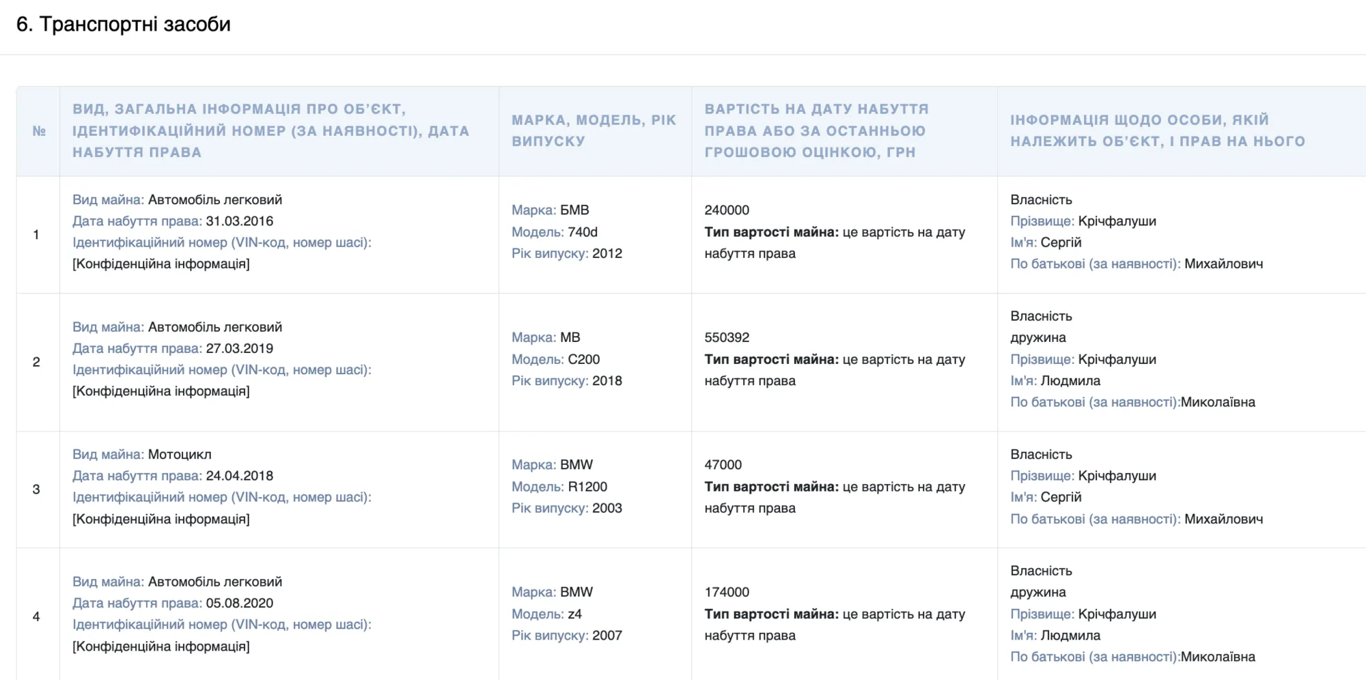Click acquisition date 05.08.2020
Viewport: 1366px width, 680px height.
[239, 603]
